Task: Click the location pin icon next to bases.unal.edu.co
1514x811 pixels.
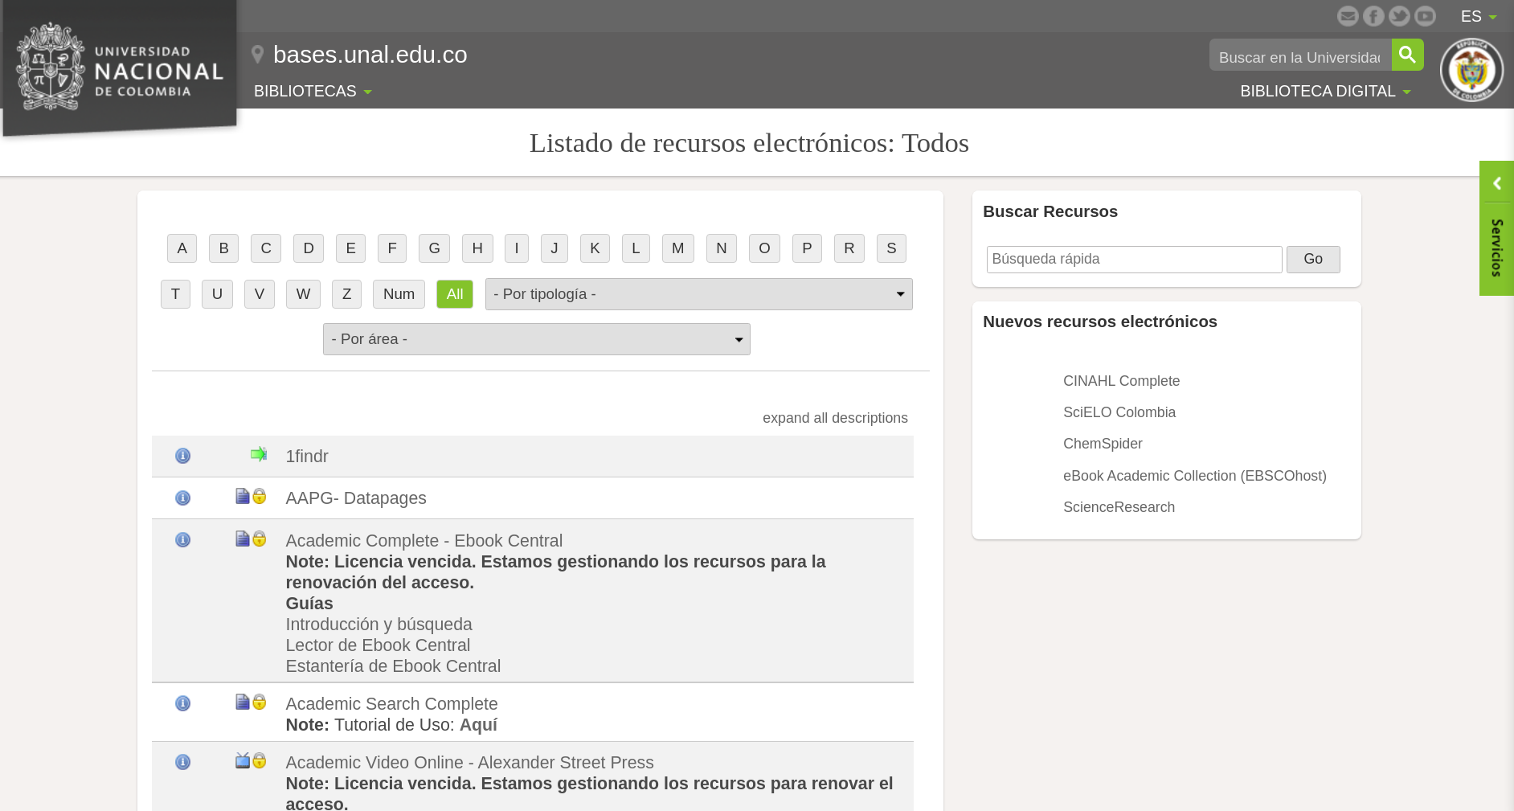Action: point(257,55)
